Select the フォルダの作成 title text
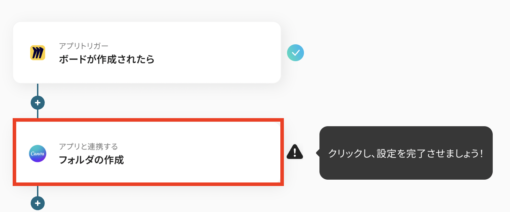Screen dimensions: 510x212 click(x=91, y=160)
